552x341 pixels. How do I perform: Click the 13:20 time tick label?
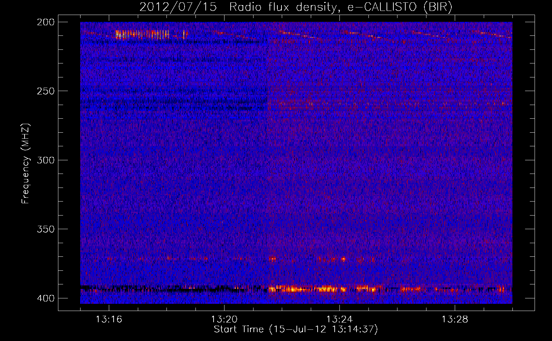[224, 320]
